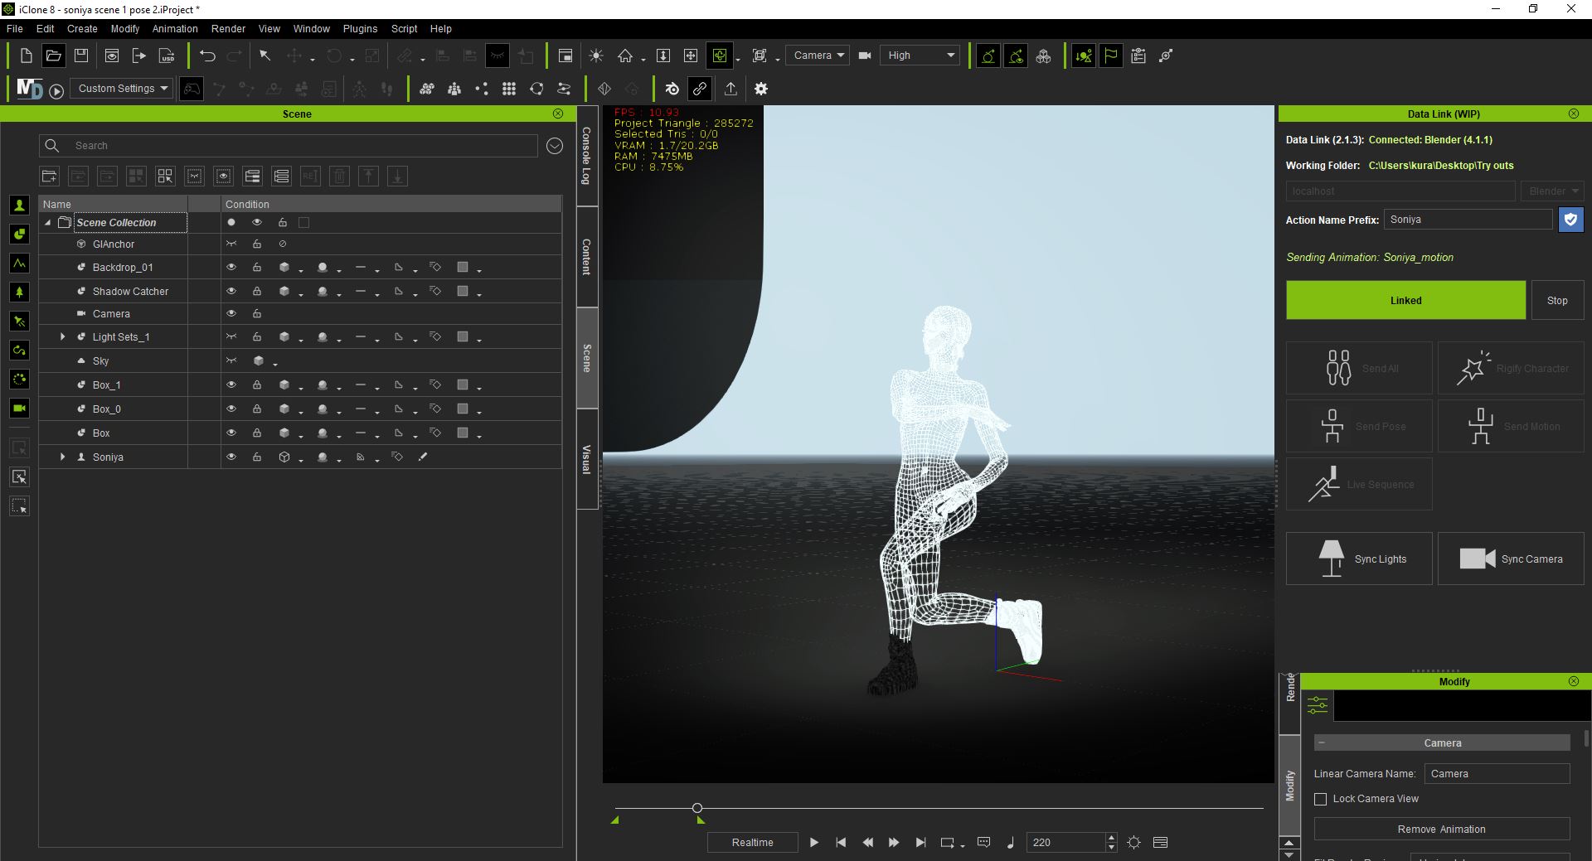The height and width of the screenshot is (861, 1592).
Task: Toggle lock icon for Box_0 row
Action: (257, 409)
